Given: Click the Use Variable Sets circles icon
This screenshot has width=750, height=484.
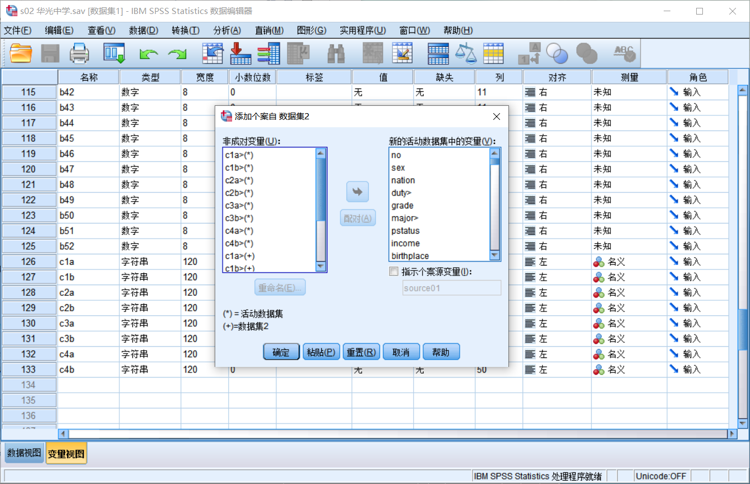Looking at the screenshot, I should (557, 53).
